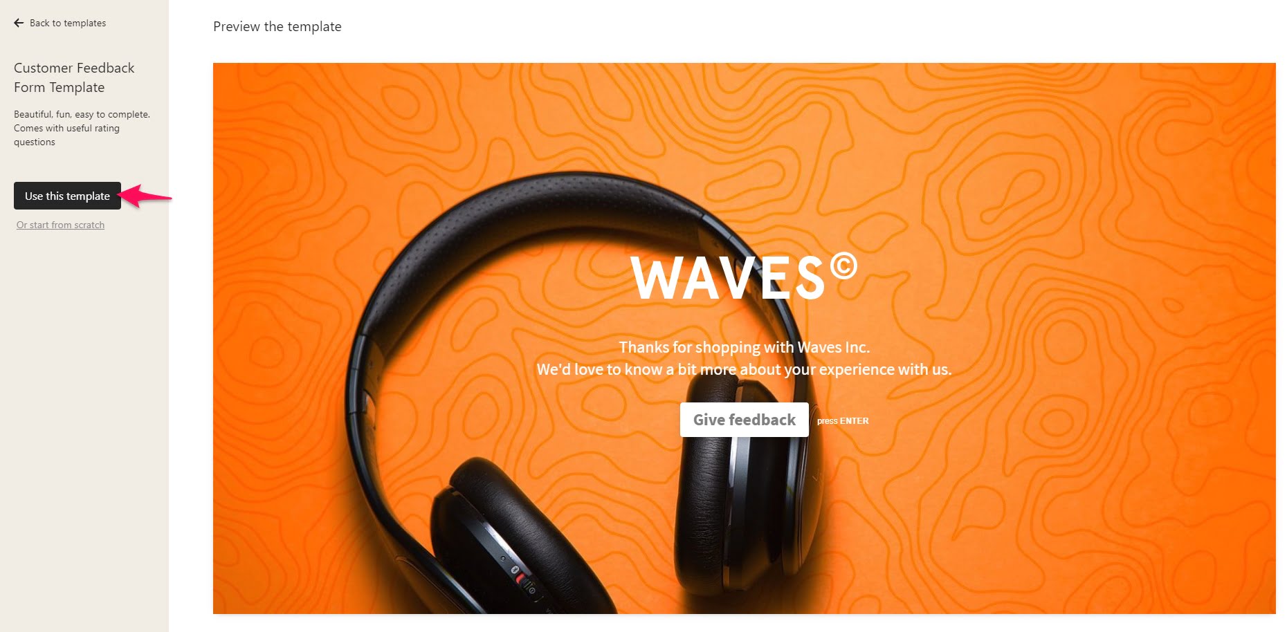Click the Give feedback button

(x=744, y=420)
